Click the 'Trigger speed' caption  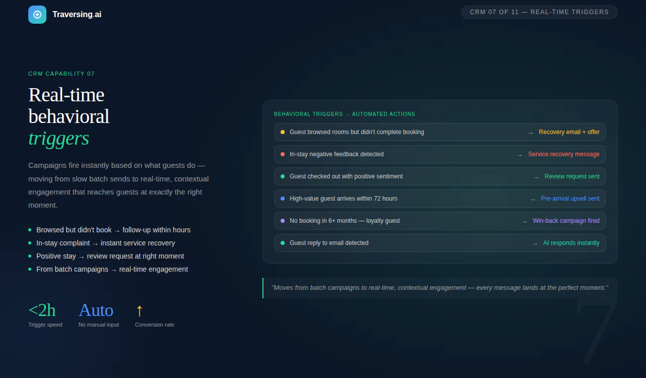[x=45, y=325]
